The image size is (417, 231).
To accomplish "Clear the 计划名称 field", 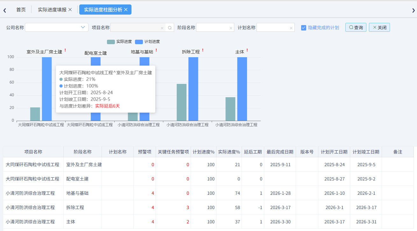I will point(291,28).
